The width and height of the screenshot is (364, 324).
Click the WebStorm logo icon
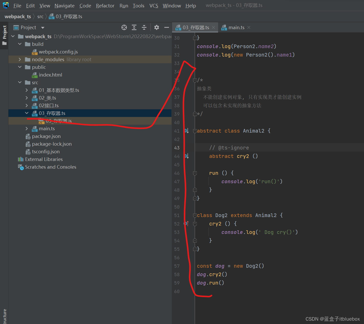6,5
